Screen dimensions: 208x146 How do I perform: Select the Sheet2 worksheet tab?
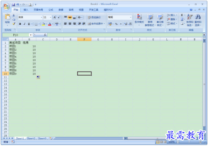31,138
